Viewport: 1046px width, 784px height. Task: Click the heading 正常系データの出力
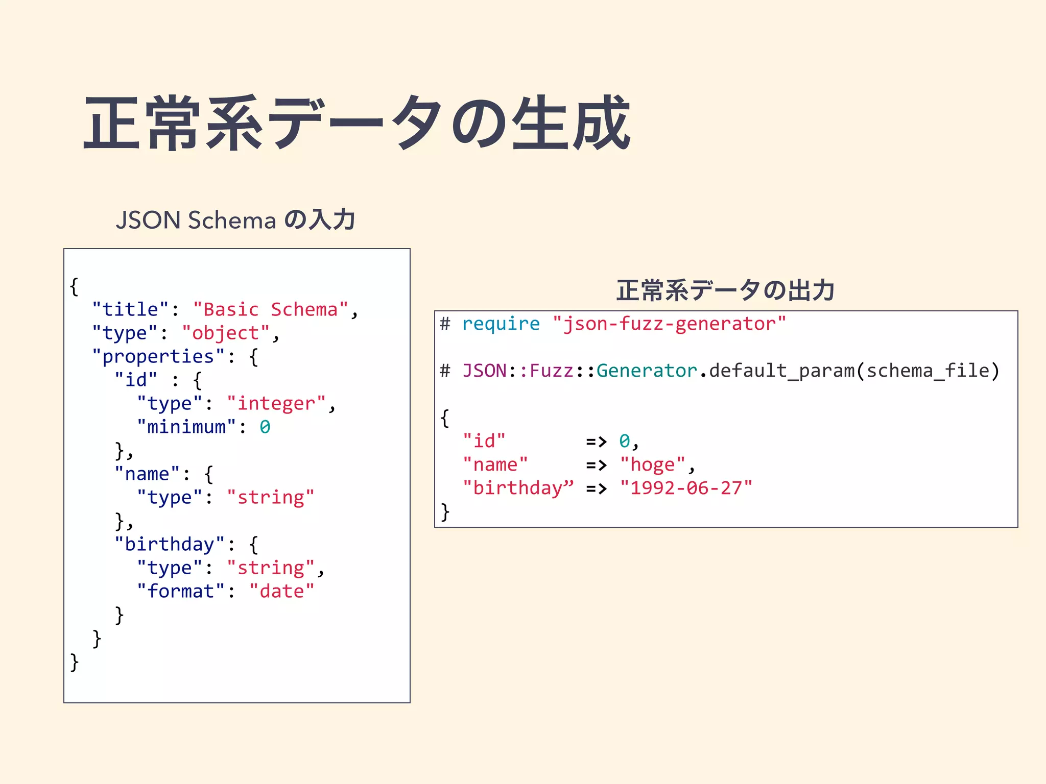725,290
